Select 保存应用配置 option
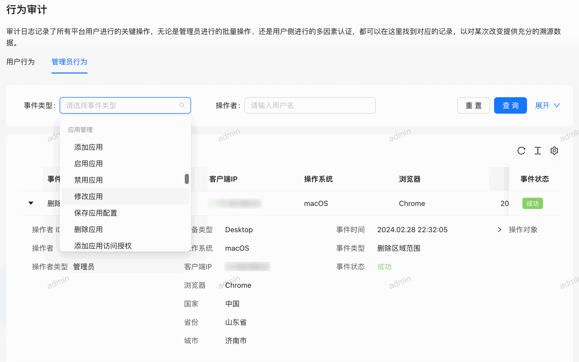 [125, 213]
